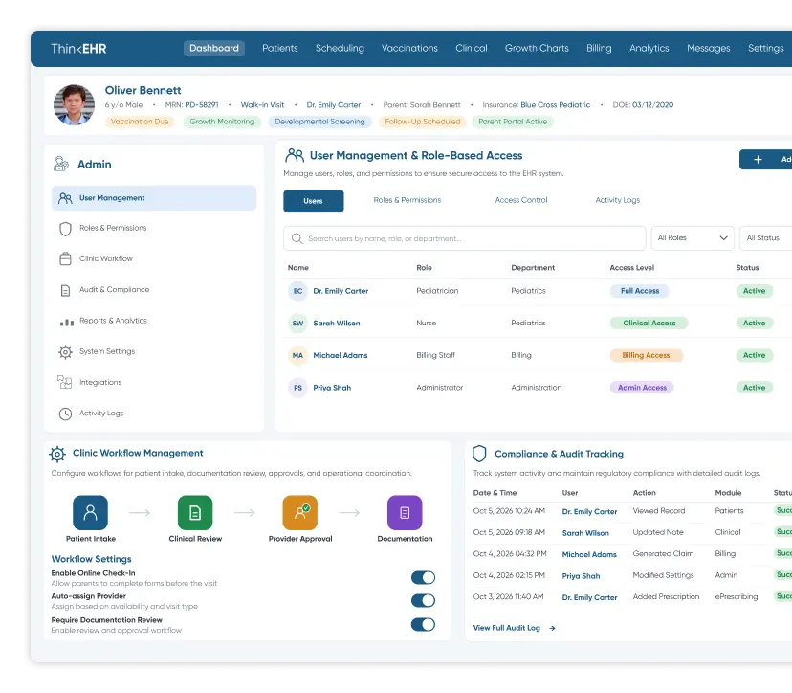792x693 pixels.
Task: Click the Audit & Compliance document icon
Action: (65, 290)
